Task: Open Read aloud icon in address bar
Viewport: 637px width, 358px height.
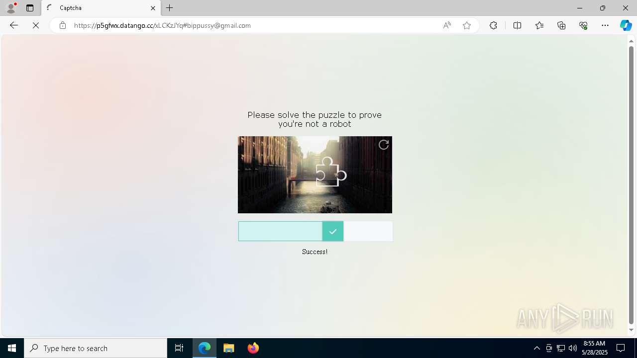Action: pos(447,25)
